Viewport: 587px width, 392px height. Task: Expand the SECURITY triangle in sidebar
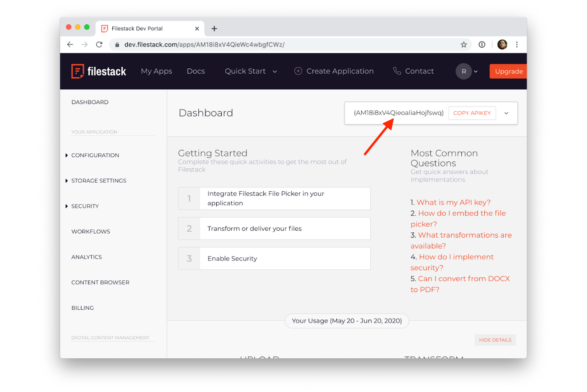point(67,206)
